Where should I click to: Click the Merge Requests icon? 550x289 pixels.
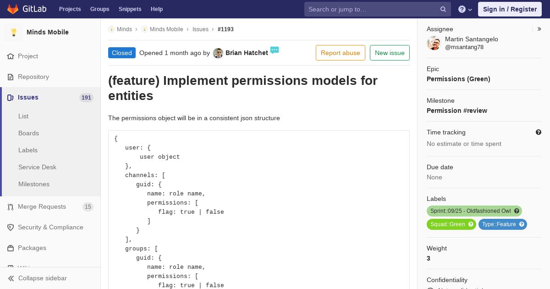pos(11,207)
